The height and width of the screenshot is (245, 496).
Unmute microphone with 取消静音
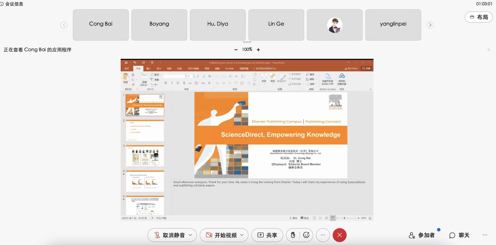[x=170, y=235]
